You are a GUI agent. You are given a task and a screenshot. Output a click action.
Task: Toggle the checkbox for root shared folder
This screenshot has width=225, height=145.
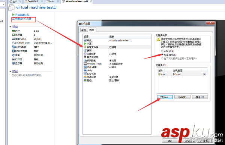[x=204, y=74]
